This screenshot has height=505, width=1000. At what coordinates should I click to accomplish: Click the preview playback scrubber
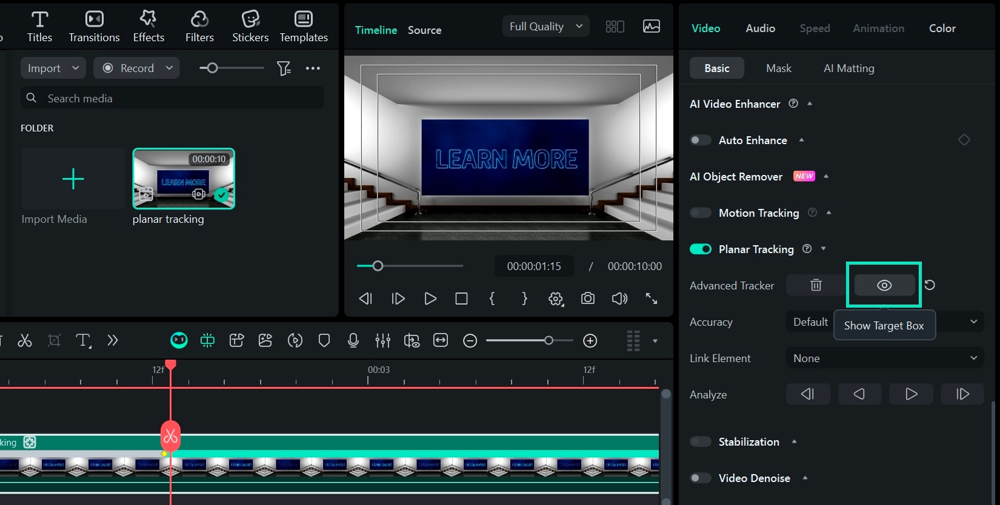pyautogui.click(x=410, y=266)
